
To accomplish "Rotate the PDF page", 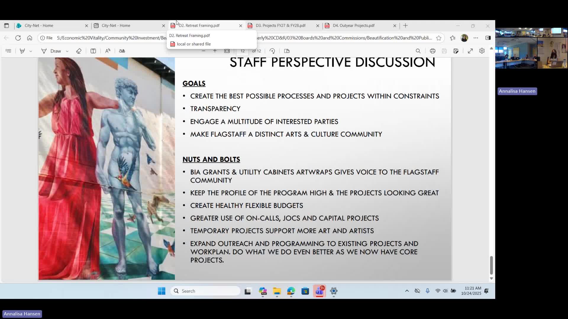I will tap(272, 51).
